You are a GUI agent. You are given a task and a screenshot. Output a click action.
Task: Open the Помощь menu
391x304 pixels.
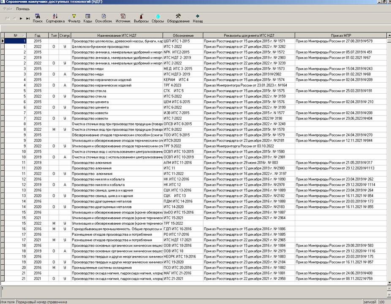point(23,8)
